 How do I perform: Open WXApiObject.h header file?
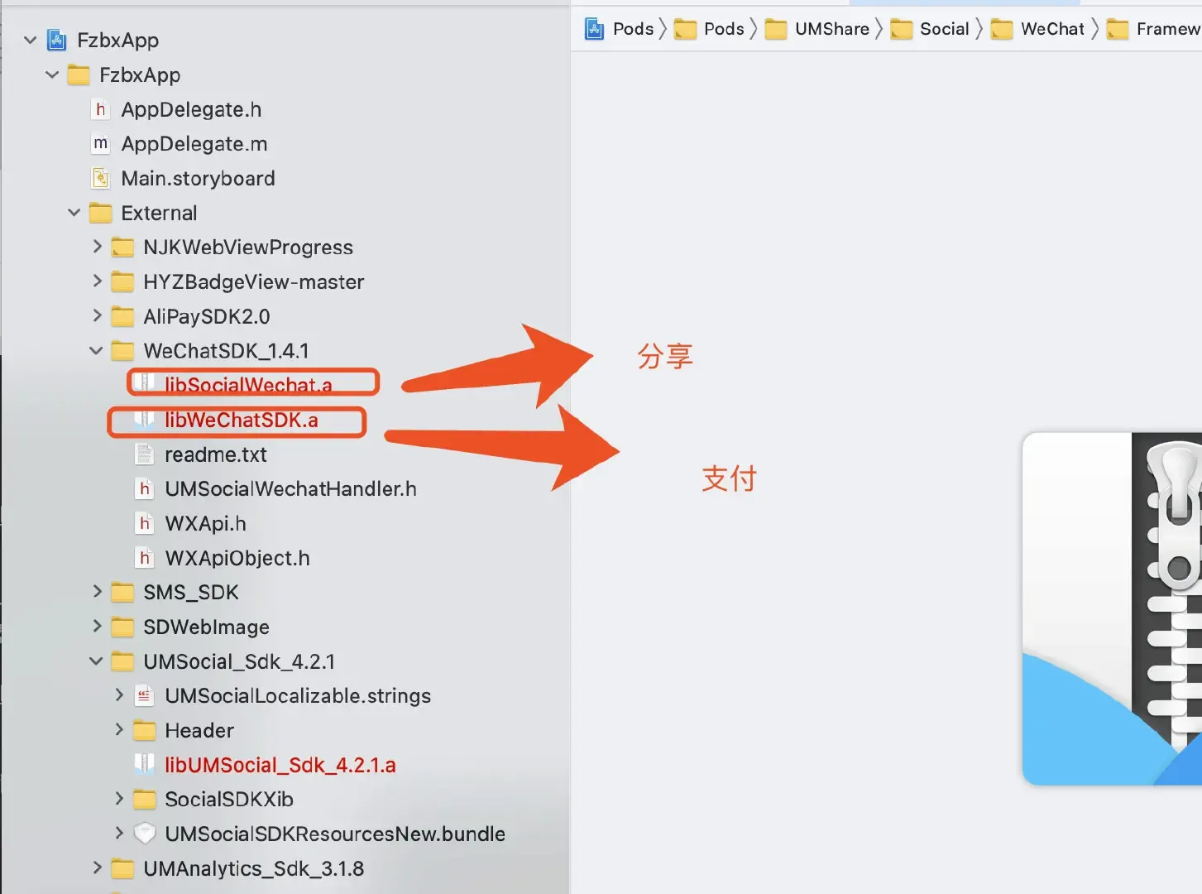coord(237,559)
